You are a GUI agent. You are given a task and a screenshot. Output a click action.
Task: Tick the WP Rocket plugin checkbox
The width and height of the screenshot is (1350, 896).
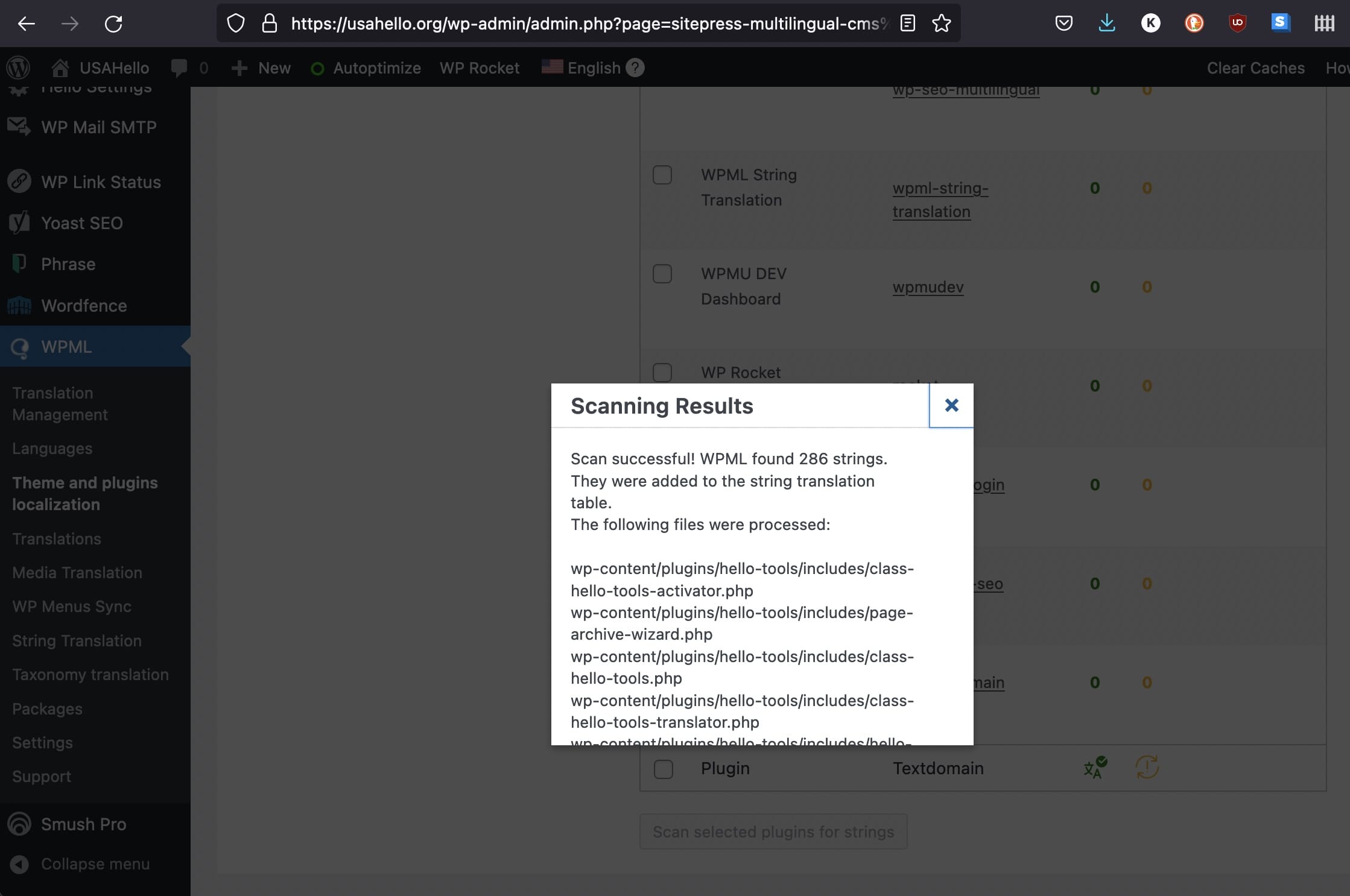(662, 373)
